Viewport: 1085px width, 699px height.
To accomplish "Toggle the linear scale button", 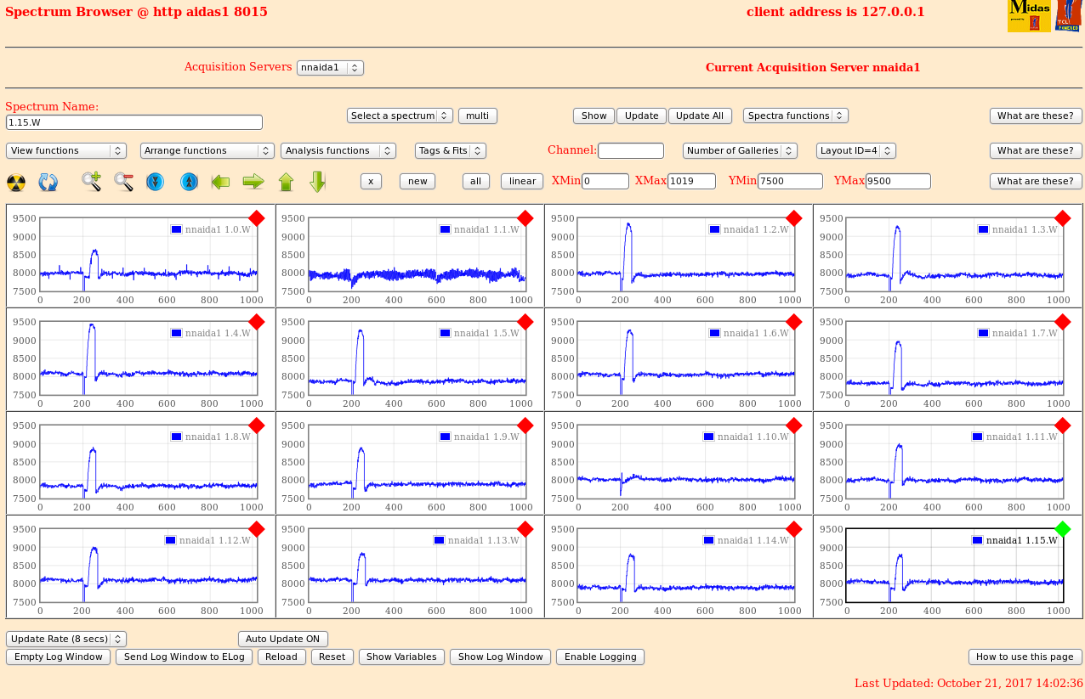I will (521, 181).
